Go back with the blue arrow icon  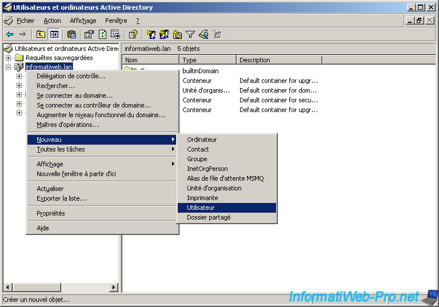(10, 34)
